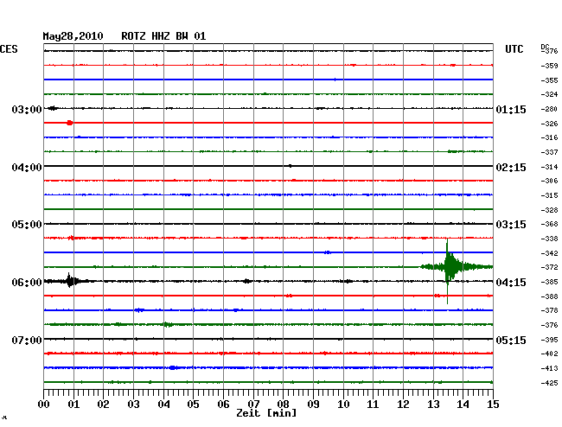Image resolution: width=562 pixels, height=427 pixels.
Task: Click the 'Zeit [min]' axis title
Action: click(x=266, y=413)
